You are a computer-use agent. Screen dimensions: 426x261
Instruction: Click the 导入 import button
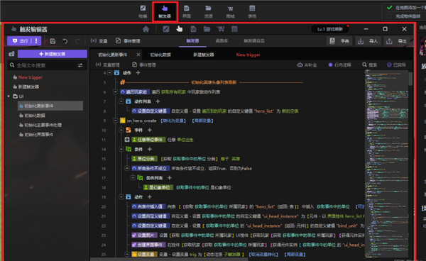click(368, 41)
